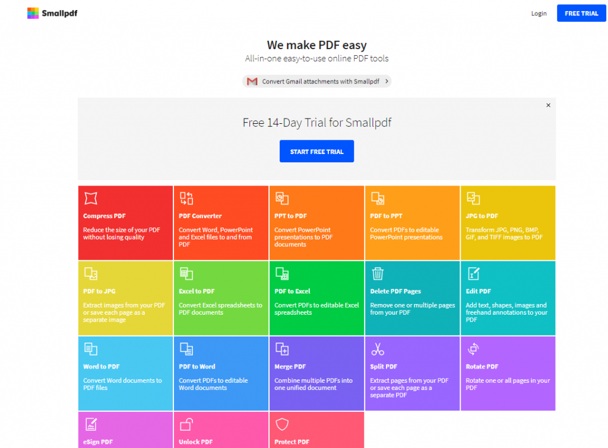This screenshot has width=608, height=448.
Task: Click the Edit PDF pencil icon
Action: (473, 274)
